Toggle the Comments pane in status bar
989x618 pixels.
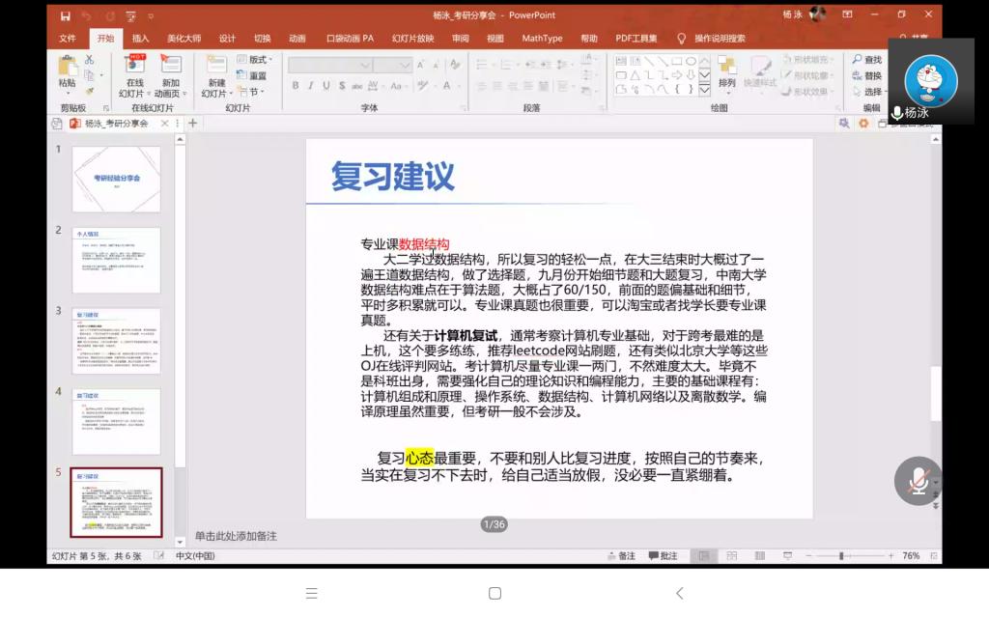click(663, 556)
